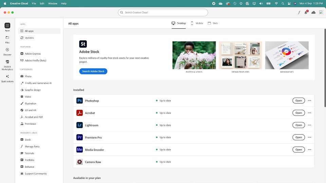Image resolution: width=326 pixels, height=183 pixels.
Task: Open Quick actions in left rail
Action: [7, 79]
